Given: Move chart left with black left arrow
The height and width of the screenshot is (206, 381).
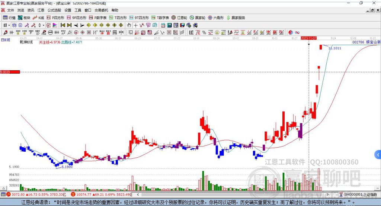Looking at the screenshot, I should tap(76, 25).
